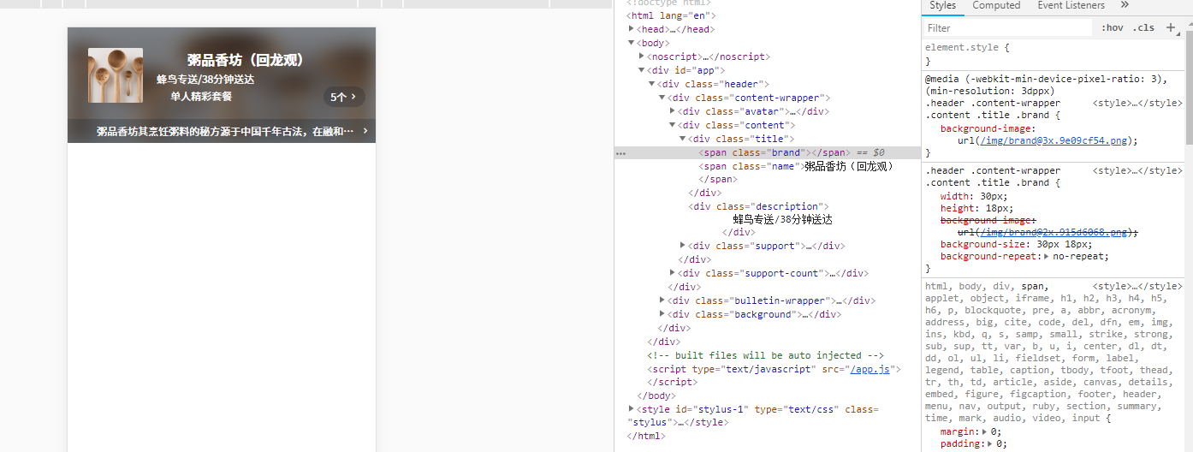Select the span class name row
This screenshot has height=452, width=1193.
click(x=796, y=166)
